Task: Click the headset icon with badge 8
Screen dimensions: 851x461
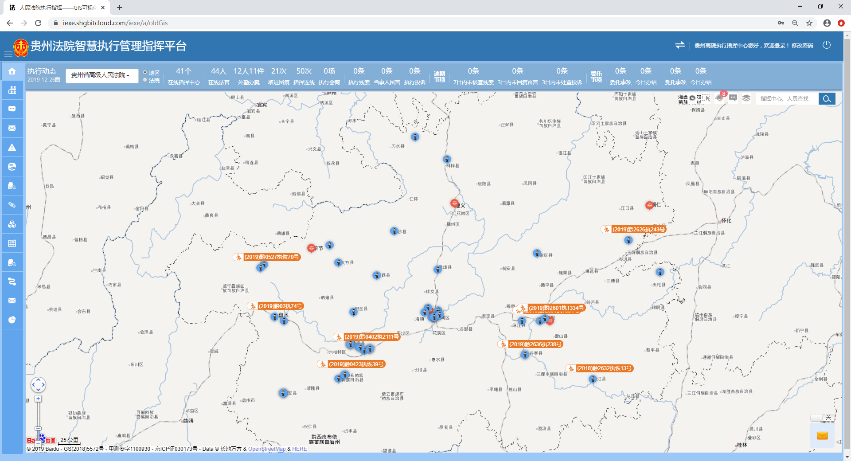Action: 719,98
